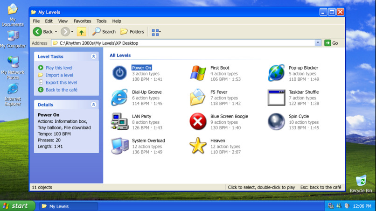Select the Pop-up Blocker level name
This screenshot has height=211, width=376.
click(303, 68)
